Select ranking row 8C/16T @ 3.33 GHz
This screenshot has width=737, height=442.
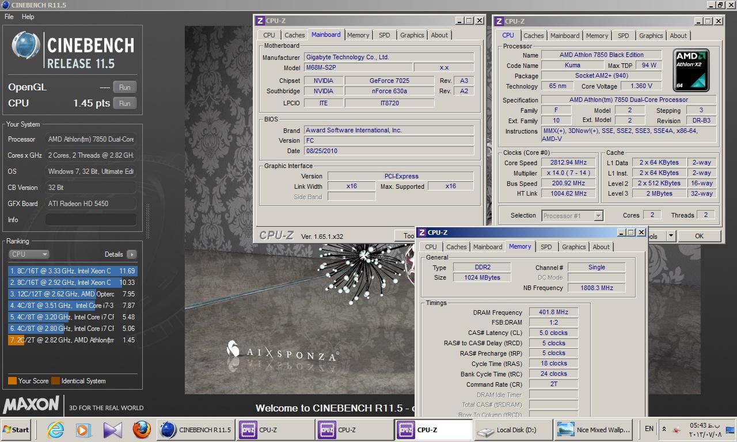click(73, 270)
